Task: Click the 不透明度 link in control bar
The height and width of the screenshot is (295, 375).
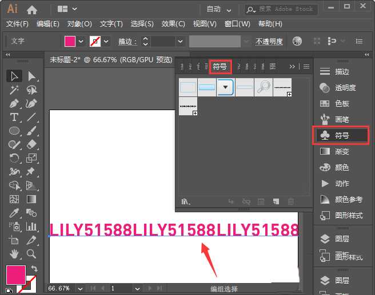Action: 269,42
